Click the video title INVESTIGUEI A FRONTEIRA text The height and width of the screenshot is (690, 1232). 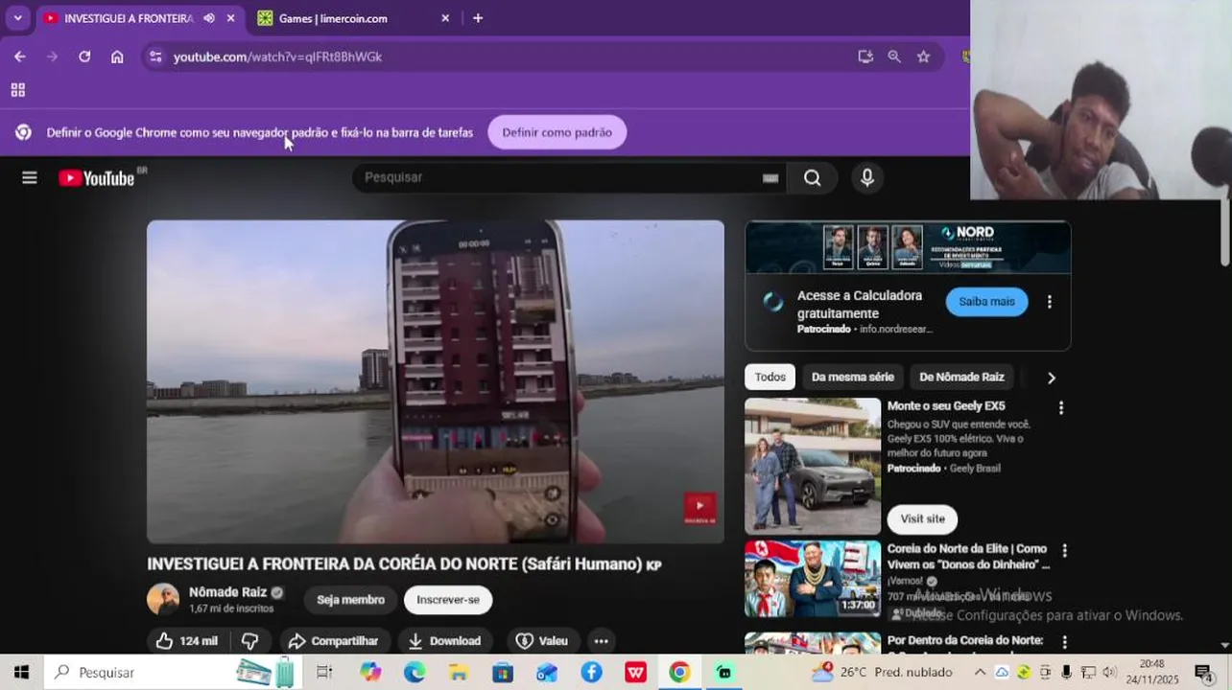tap(404, 564)
